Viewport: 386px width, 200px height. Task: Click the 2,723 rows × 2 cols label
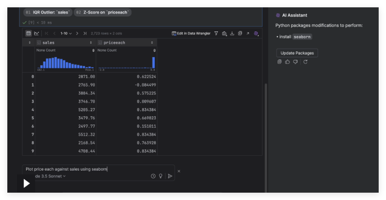(106, 33)
